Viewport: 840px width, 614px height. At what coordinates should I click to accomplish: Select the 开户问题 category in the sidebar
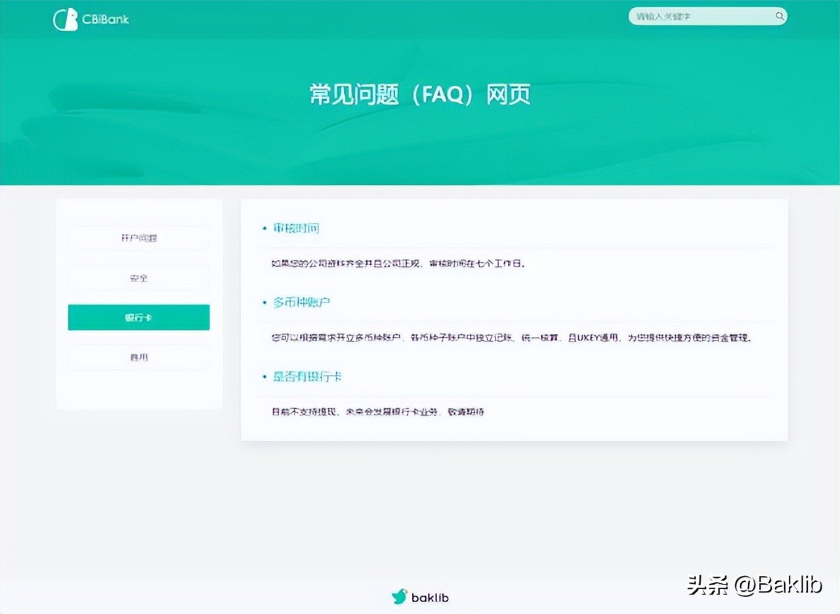138,238
